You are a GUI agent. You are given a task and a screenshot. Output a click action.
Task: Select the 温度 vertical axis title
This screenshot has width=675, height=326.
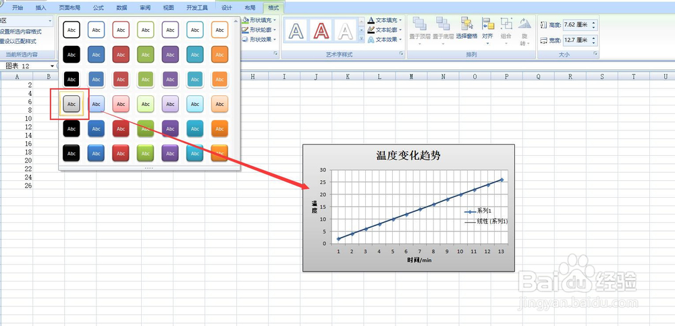[x=315, y=207]
